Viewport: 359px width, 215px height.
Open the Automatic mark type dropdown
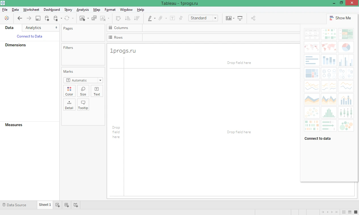pyautogui.click(x=83, y=80)
